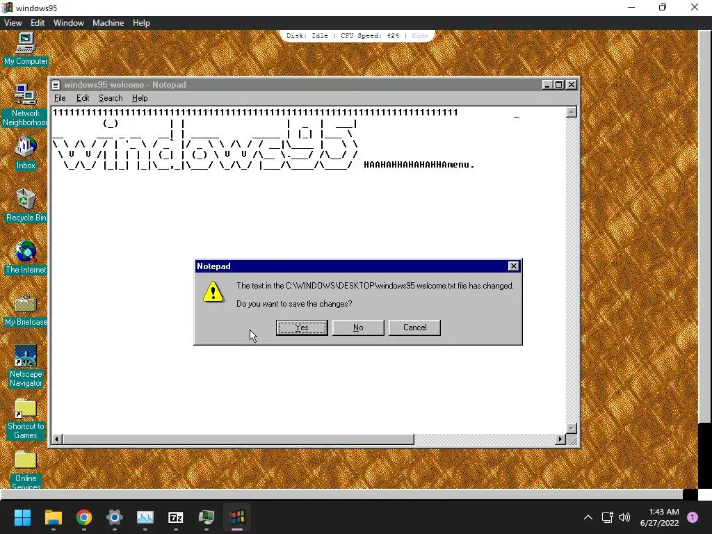Click Notepad horizontal scrollbar right arrow
The image size is (712, 534).
[x=560, y=439]
